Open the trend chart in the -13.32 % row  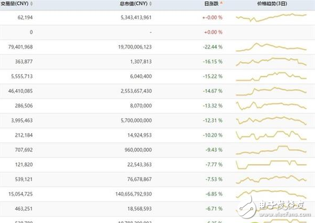click(x=271, y=105)
